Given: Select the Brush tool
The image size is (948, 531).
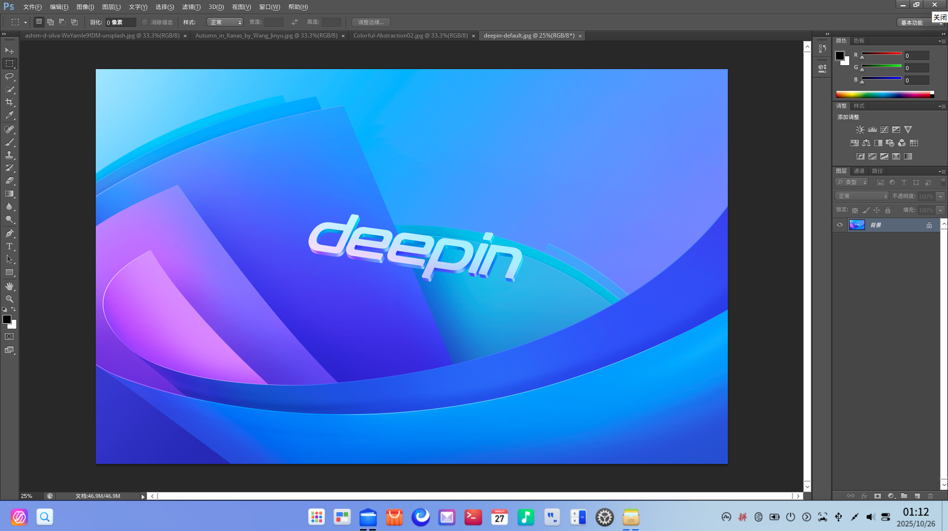Looking at the screenshot, I should (x=9, y=142).
